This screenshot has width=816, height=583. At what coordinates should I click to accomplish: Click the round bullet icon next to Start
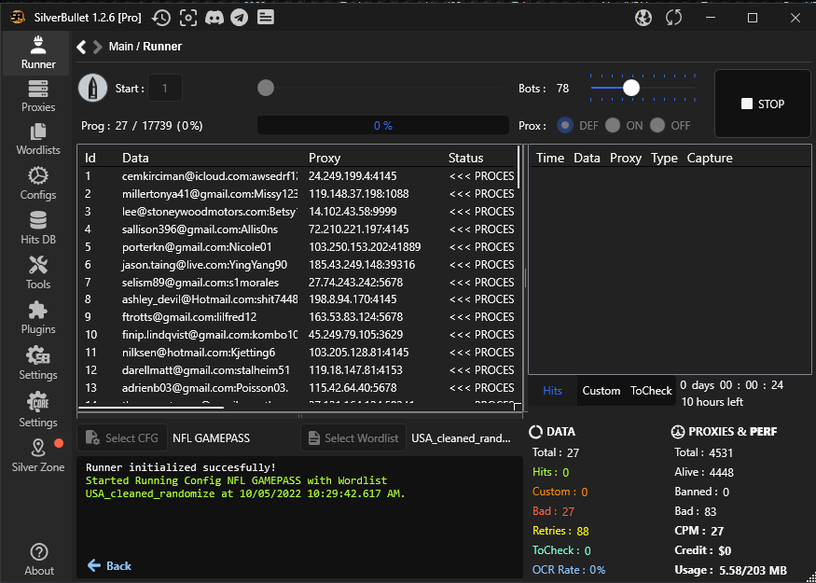pos(92,88)
